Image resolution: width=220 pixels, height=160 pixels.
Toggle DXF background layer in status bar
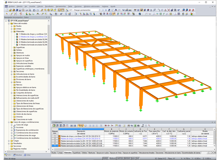pyautogui.click(x=137, y=158)
